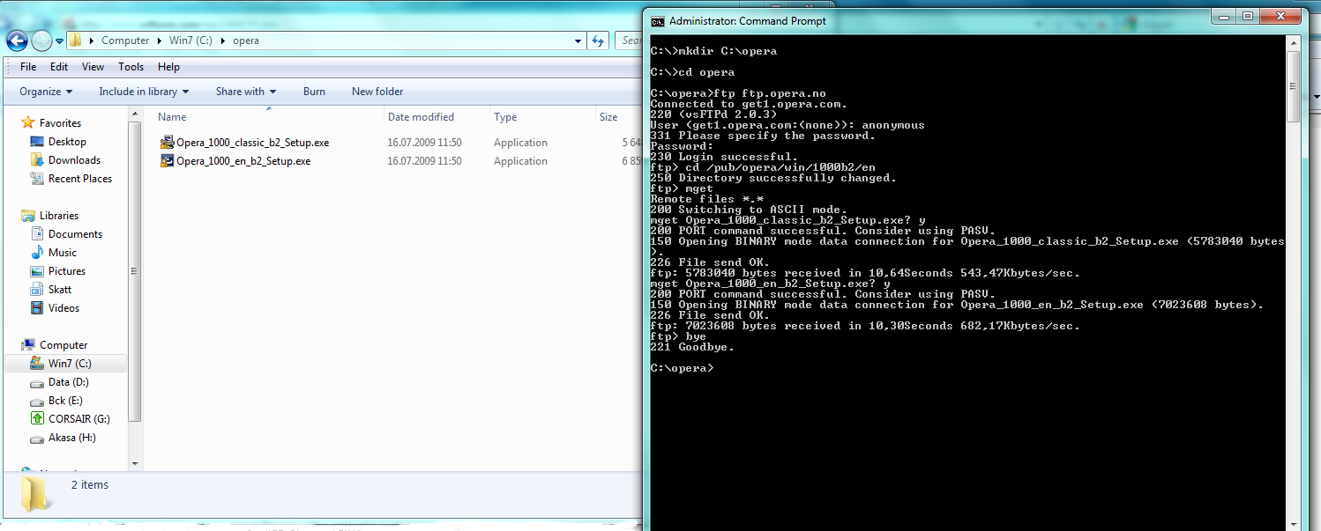Open the Help menu

point(168,67)
